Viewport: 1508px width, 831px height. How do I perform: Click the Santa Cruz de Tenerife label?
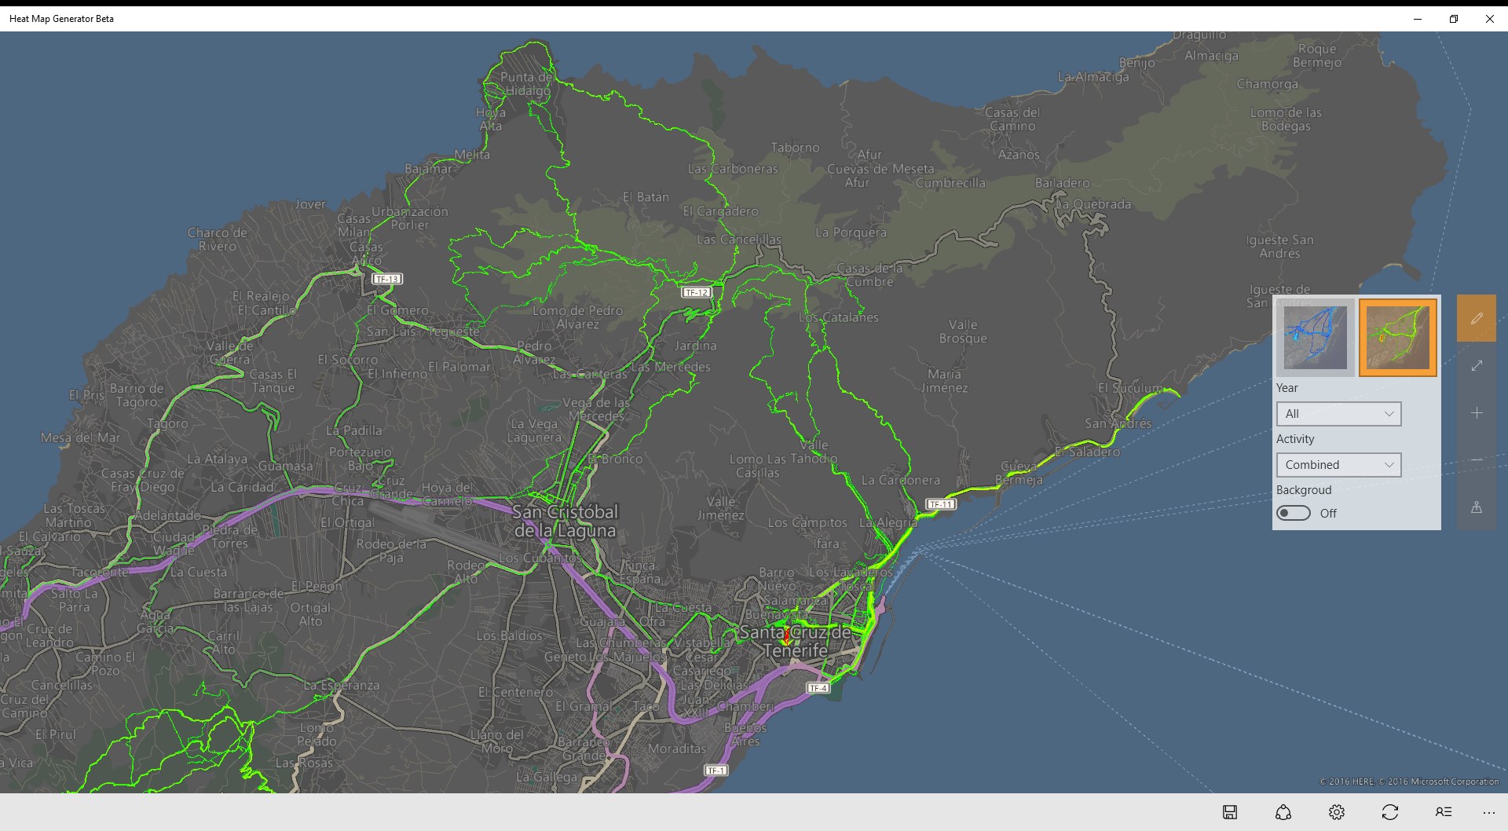click(x=796, y=642)
